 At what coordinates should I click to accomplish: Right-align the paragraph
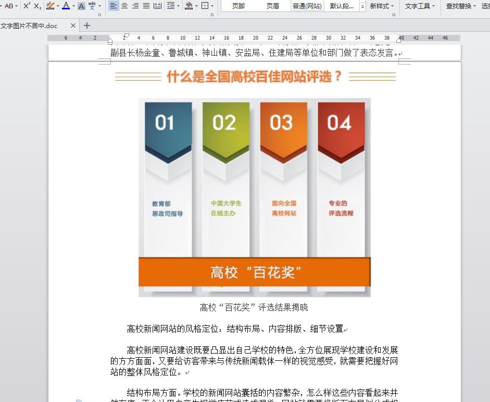coord(135,6)
